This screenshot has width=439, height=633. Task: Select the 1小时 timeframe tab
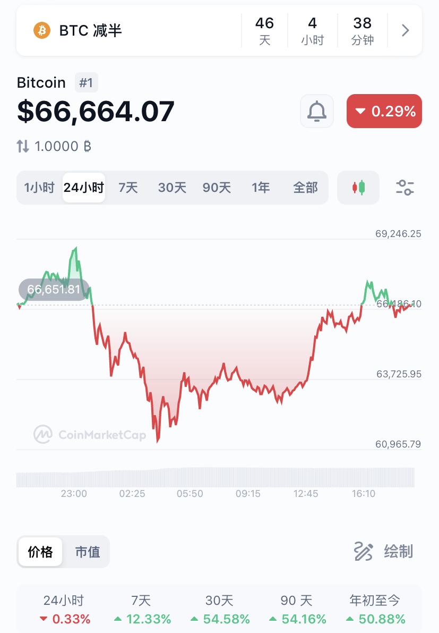pos(39,188)
